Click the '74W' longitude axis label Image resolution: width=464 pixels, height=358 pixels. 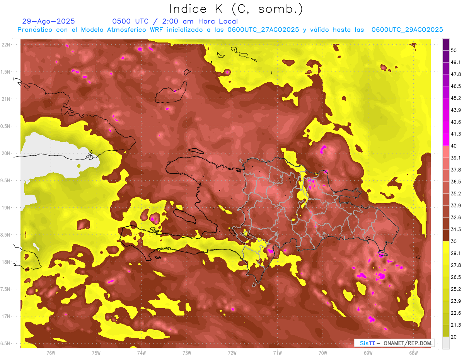click(x=141, y=353)
